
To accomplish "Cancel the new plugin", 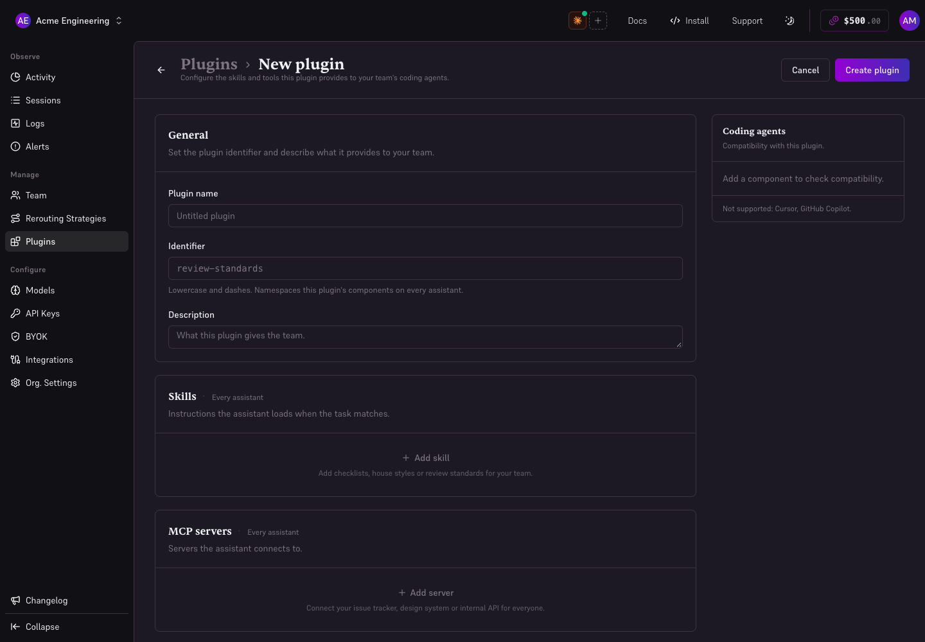I will click(806, 70).
